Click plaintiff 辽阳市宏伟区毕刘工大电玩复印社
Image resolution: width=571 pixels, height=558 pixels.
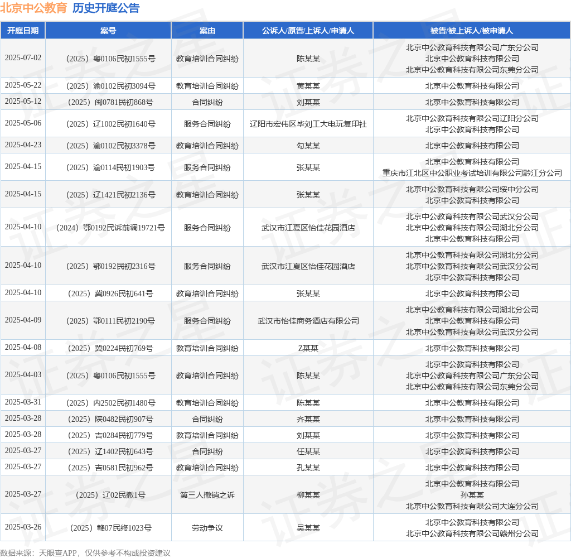tap(308, 124)
